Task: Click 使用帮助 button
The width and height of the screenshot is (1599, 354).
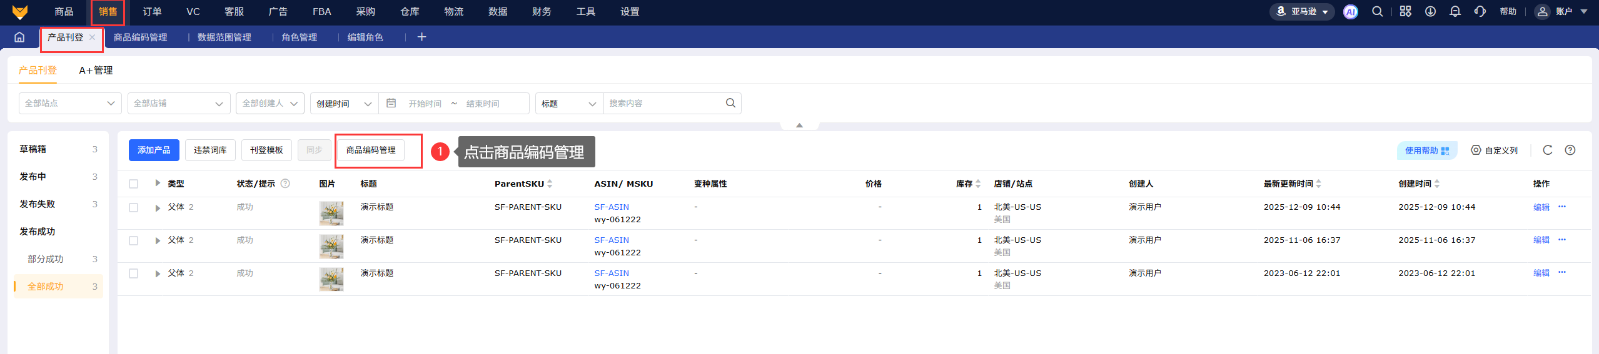Action: coord(1427,150)
